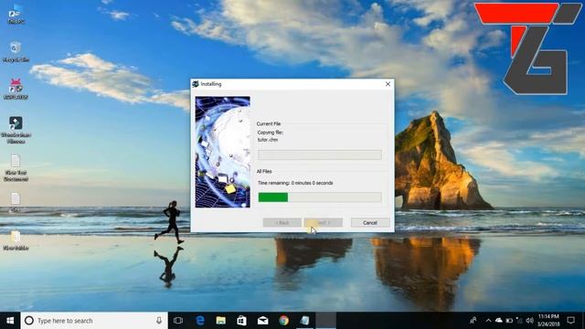Close the Installing dialog window

coord(388,84)
